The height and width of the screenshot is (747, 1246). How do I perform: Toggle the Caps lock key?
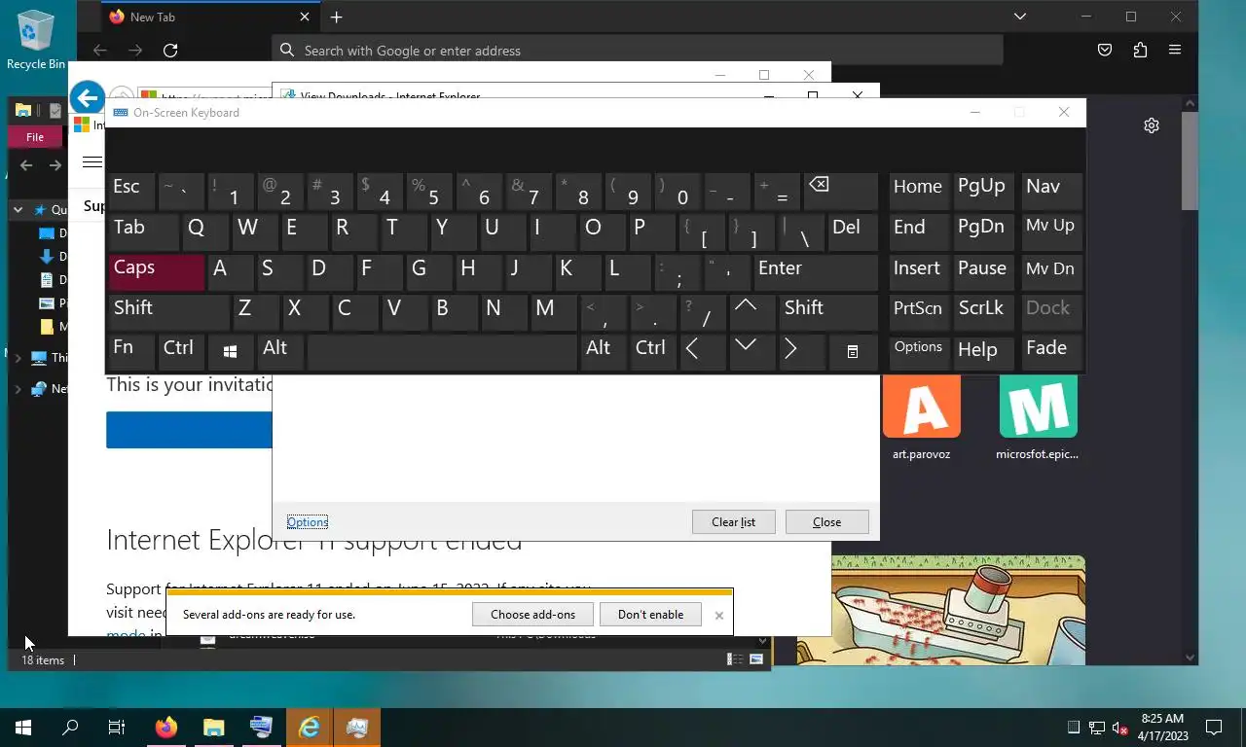tap(156, 272)
